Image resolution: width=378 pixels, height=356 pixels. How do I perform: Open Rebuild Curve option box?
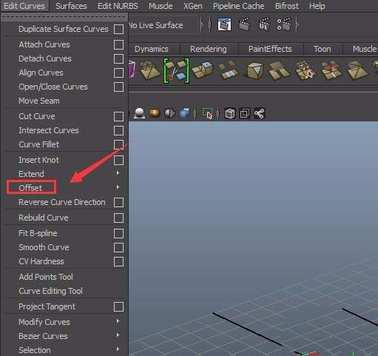[x=118, y=218]
